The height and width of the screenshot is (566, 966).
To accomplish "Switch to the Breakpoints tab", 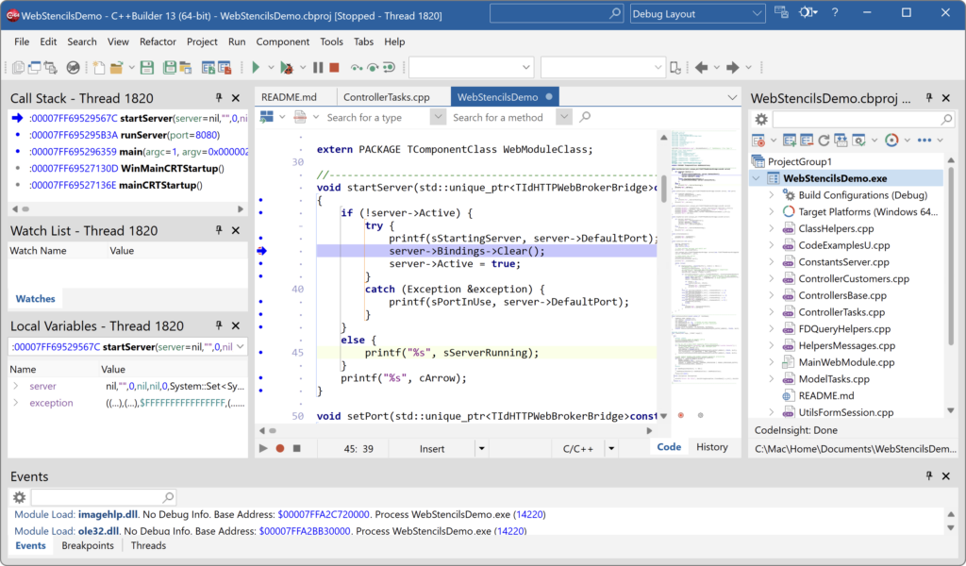I will coord(88,545).
